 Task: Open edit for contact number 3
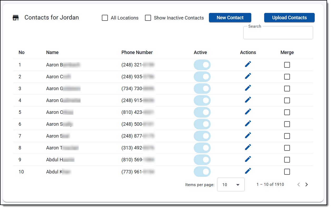pyautogui.click(x=248, y=88)
